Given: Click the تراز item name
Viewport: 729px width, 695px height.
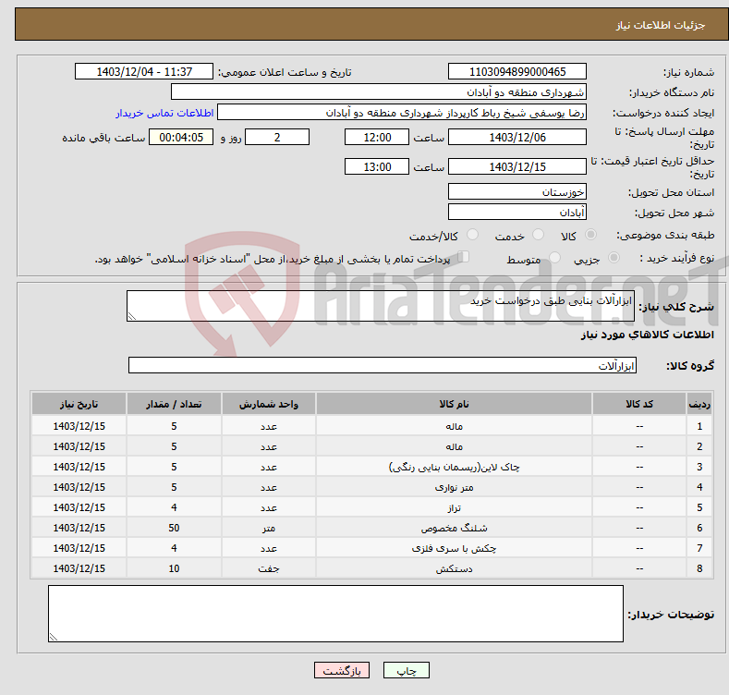Looking at the screenshot, I should click(454, 507).
